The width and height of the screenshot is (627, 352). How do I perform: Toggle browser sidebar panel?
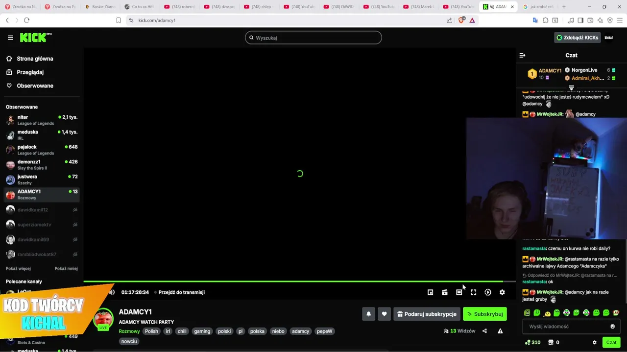pyautogui.click(x=580, y=20)
